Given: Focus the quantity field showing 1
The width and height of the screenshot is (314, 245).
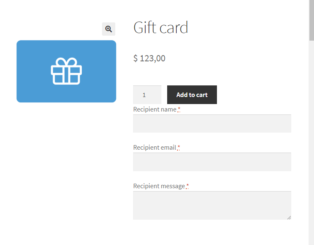Looking at the screenshot, I should (x=147, y=95).
